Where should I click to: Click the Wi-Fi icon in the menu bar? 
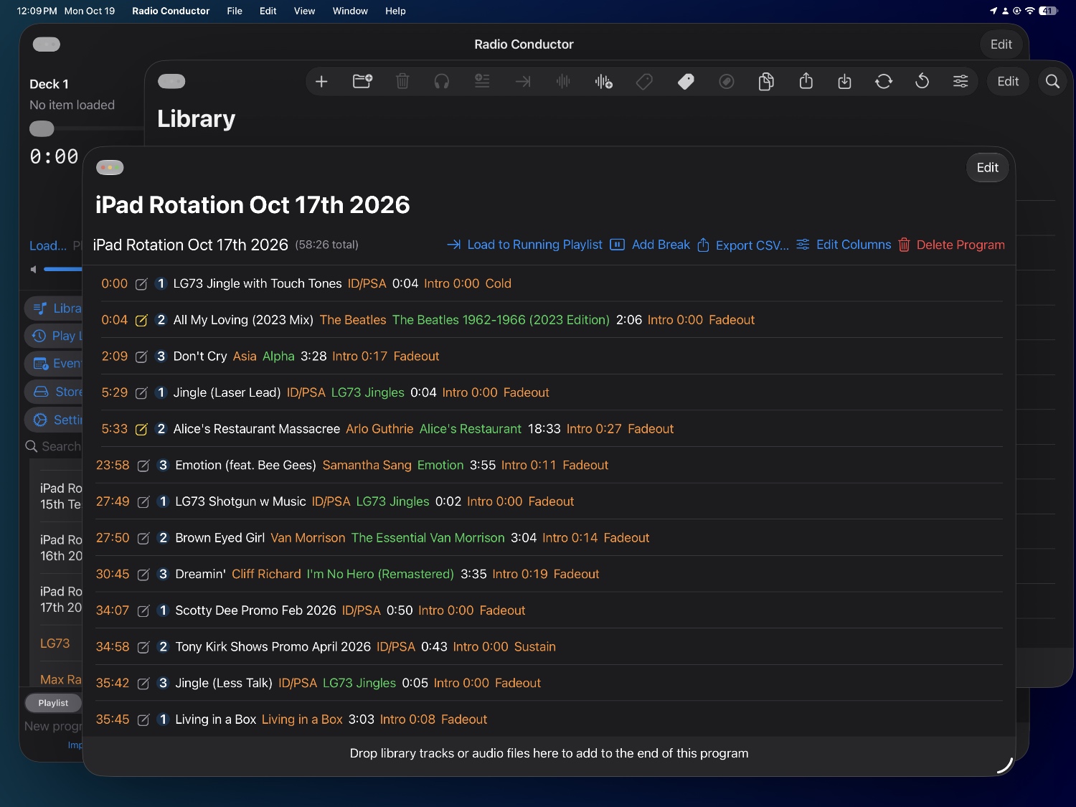tap(1030, 11)
